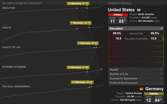Click the Germany 91.13 Education tooltip
Viewport: 167px width, 104px height.
pos(78,3)
